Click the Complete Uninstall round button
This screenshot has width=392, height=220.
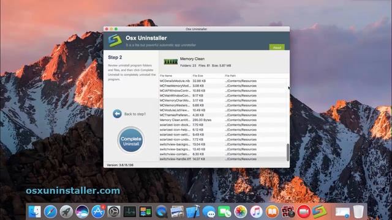130,140
